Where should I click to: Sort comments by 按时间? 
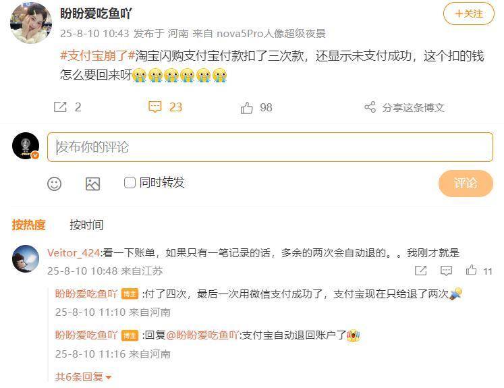86,225
